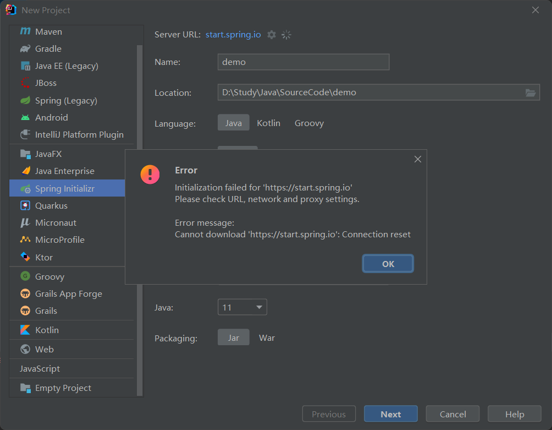Screen dimensions: 552x430
Task: Click the Spring (Legacy) leaf icon
Action: point(25,100)
